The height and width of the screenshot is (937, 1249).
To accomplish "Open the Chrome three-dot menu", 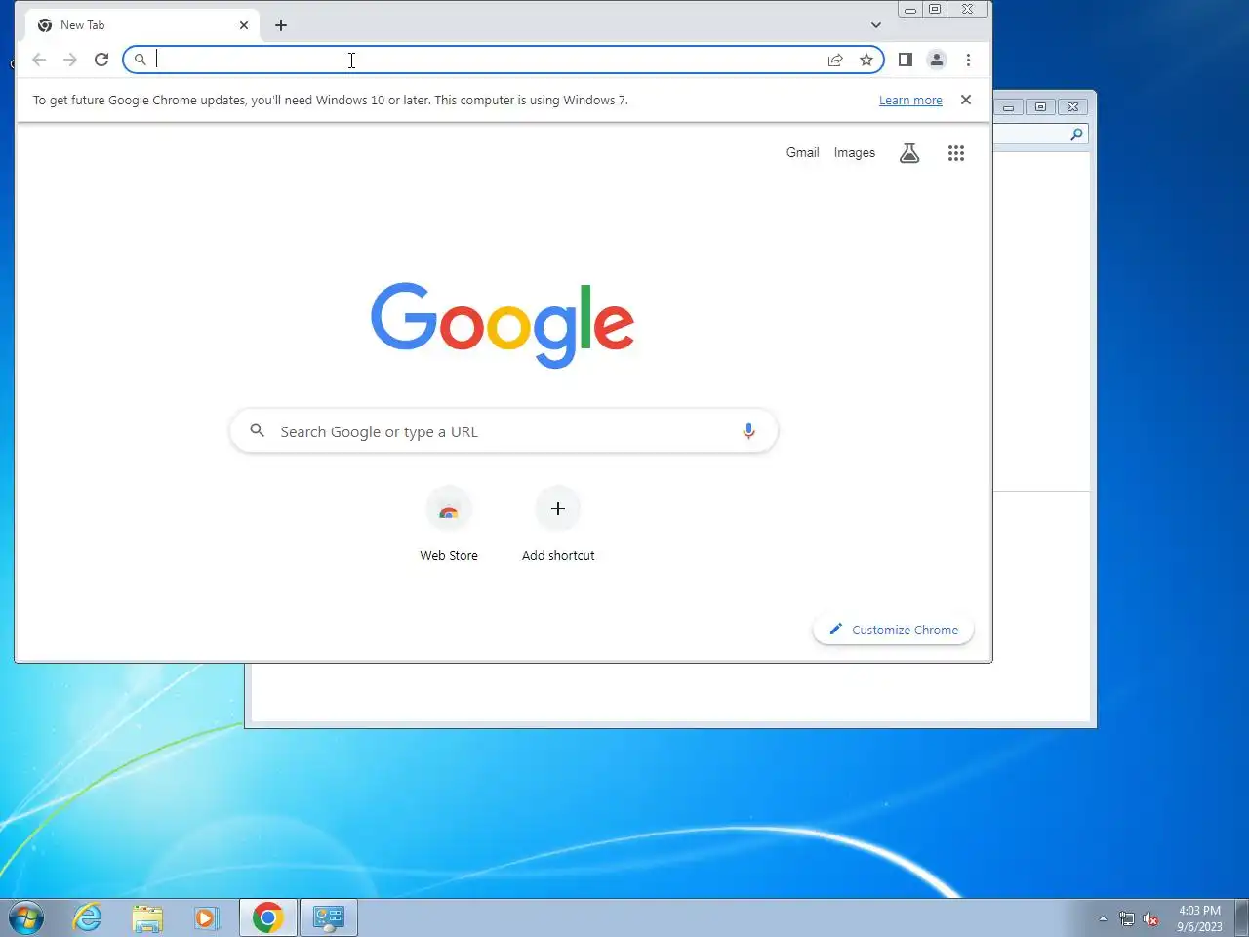I will pyautogui.click(x=968, y=60).
